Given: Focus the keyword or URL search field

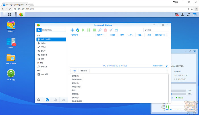Looking at the screenshot, I should pos(53,30).
